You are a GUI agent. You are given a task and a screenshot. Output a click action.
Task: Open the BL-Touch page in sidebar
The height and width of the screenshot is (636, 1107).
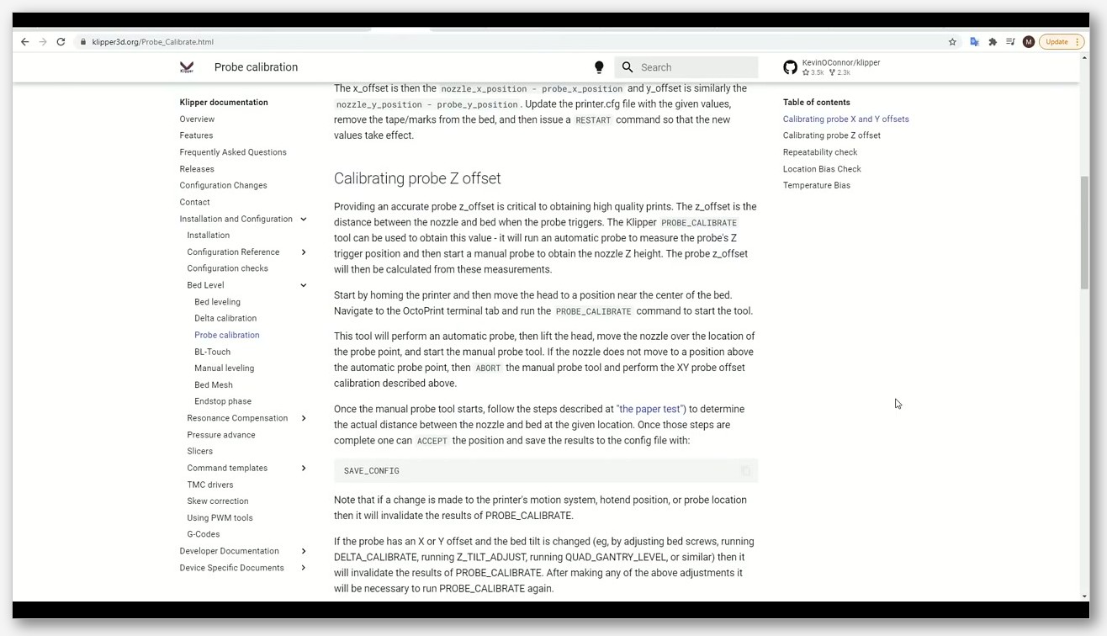point(212,352)
